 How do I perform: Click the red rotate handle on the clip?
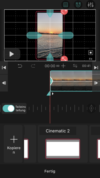click(x=64, y=12)
